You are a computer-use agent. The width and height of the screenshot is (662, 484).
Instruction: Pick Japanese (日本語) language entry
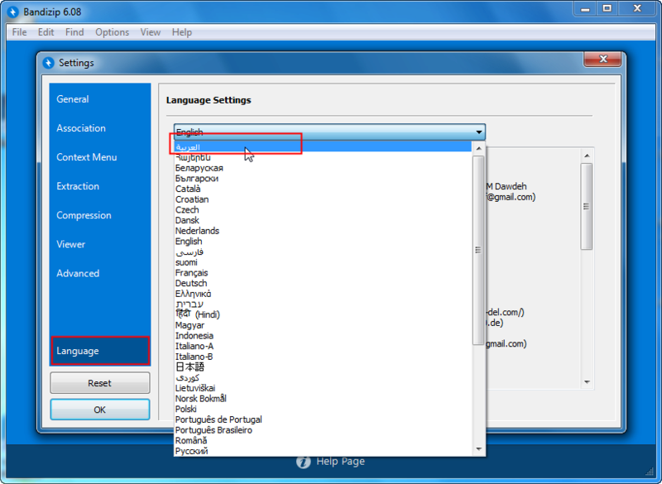tap(323, 367)
